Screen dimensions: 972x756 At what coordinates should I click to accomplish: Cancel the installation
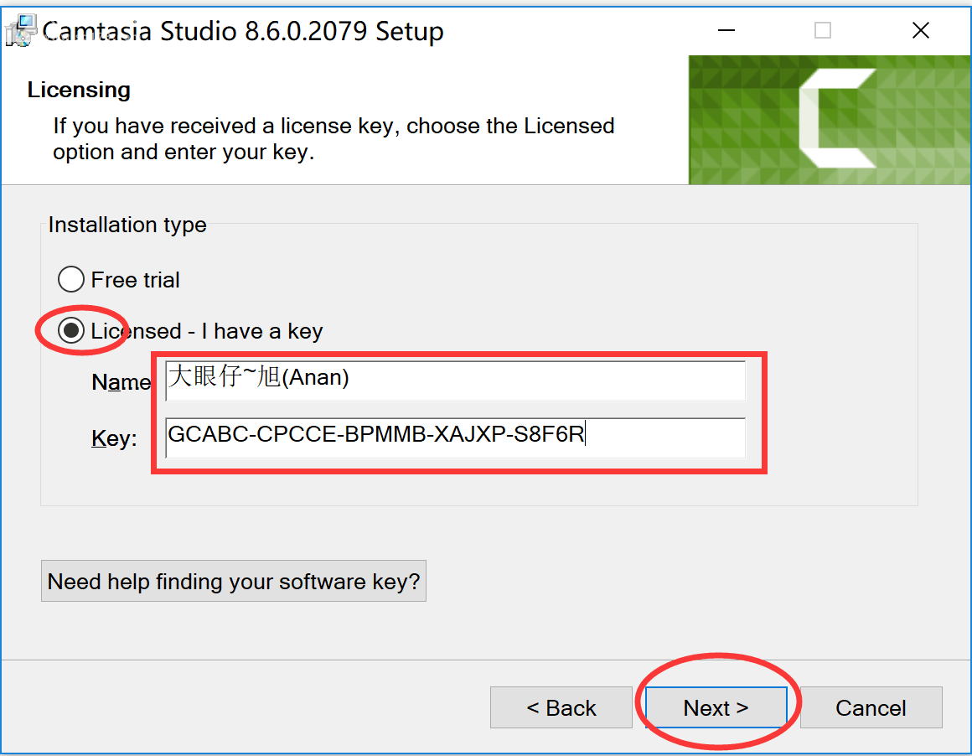pyautogui.click(x=871, y=708)
